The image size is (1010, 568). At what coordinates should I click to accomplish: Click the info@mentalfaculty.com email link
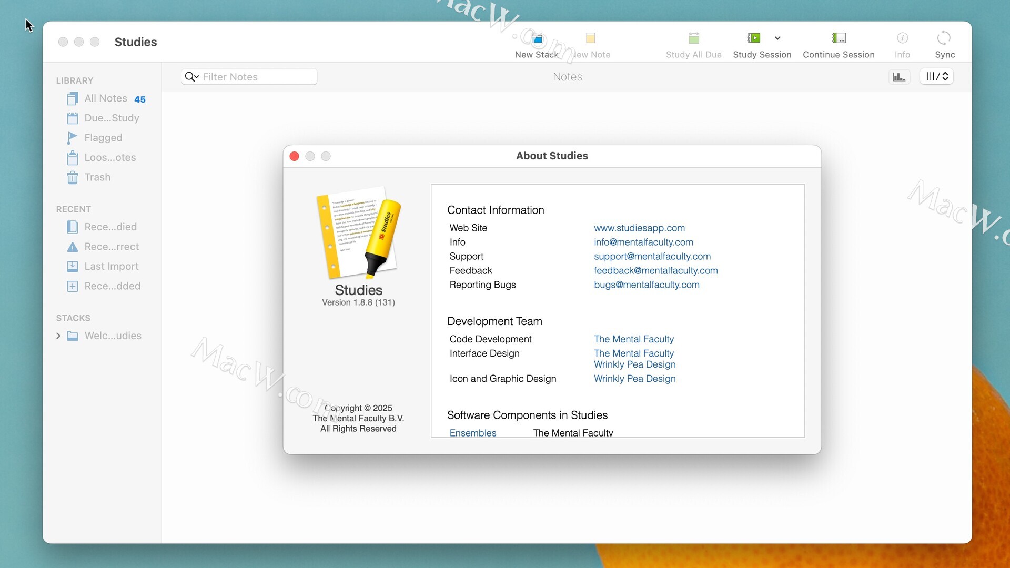coord(643,242)
